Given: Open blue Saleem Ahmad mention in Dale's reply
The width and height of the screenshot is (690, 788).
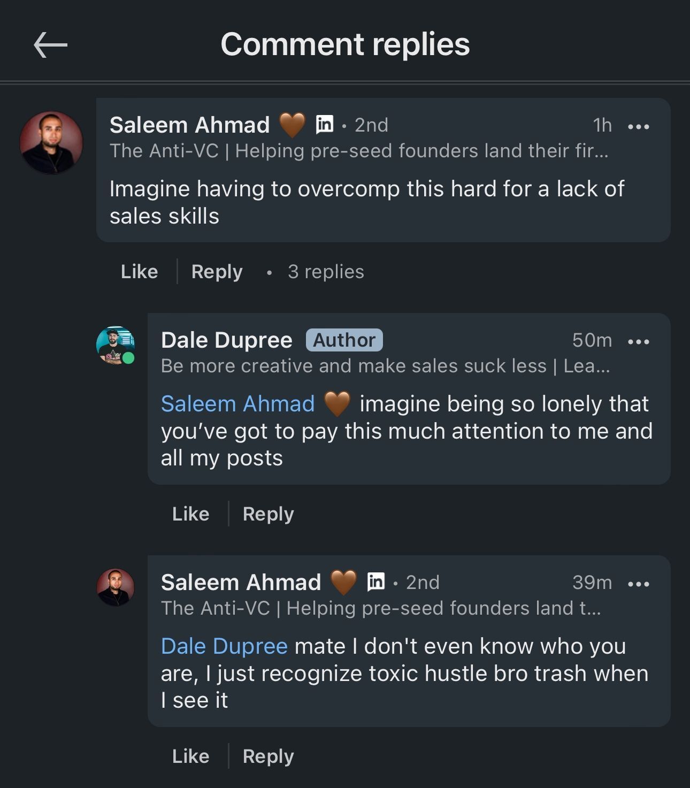Looking at the screenshot, I should [x=237, y=404].
